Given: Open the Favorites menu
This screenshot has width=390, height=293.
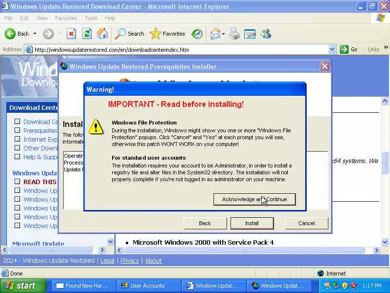Looking at the screenshot, I should (66, 18).
